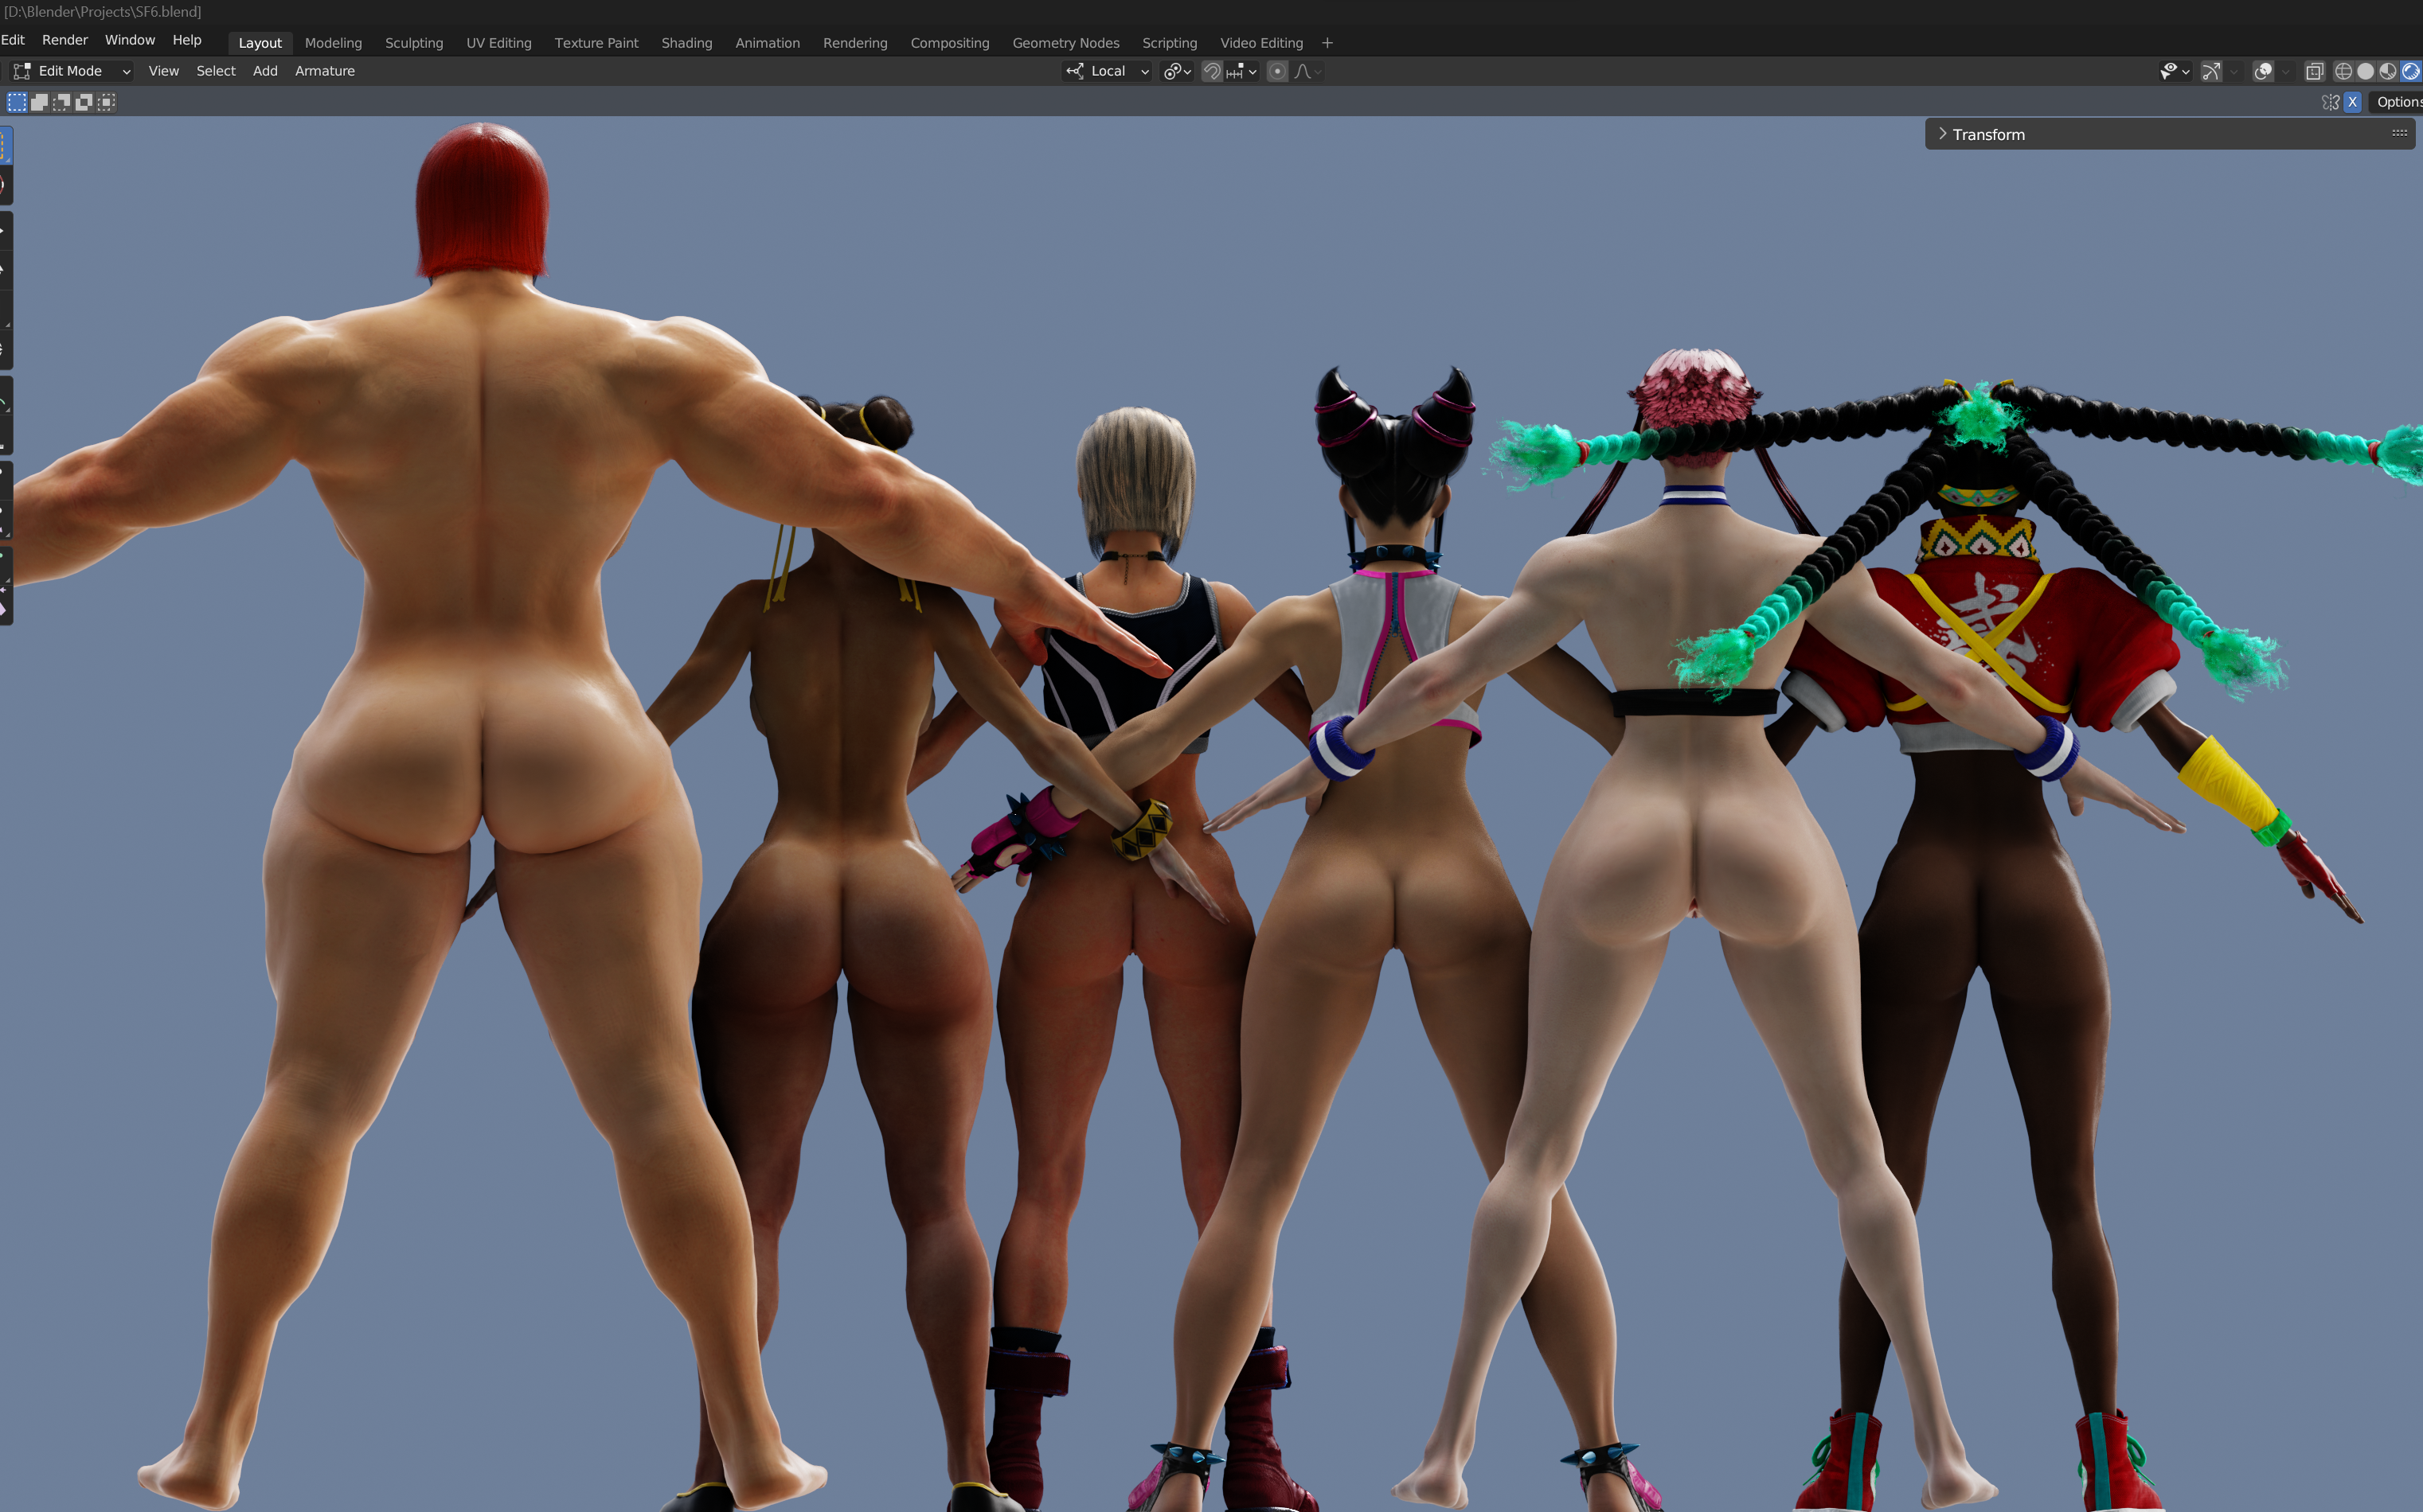This screenshot has height=1512, width=2423.
Task: Open the overlays options dropdown arrow
Action: coord(2285,71)
